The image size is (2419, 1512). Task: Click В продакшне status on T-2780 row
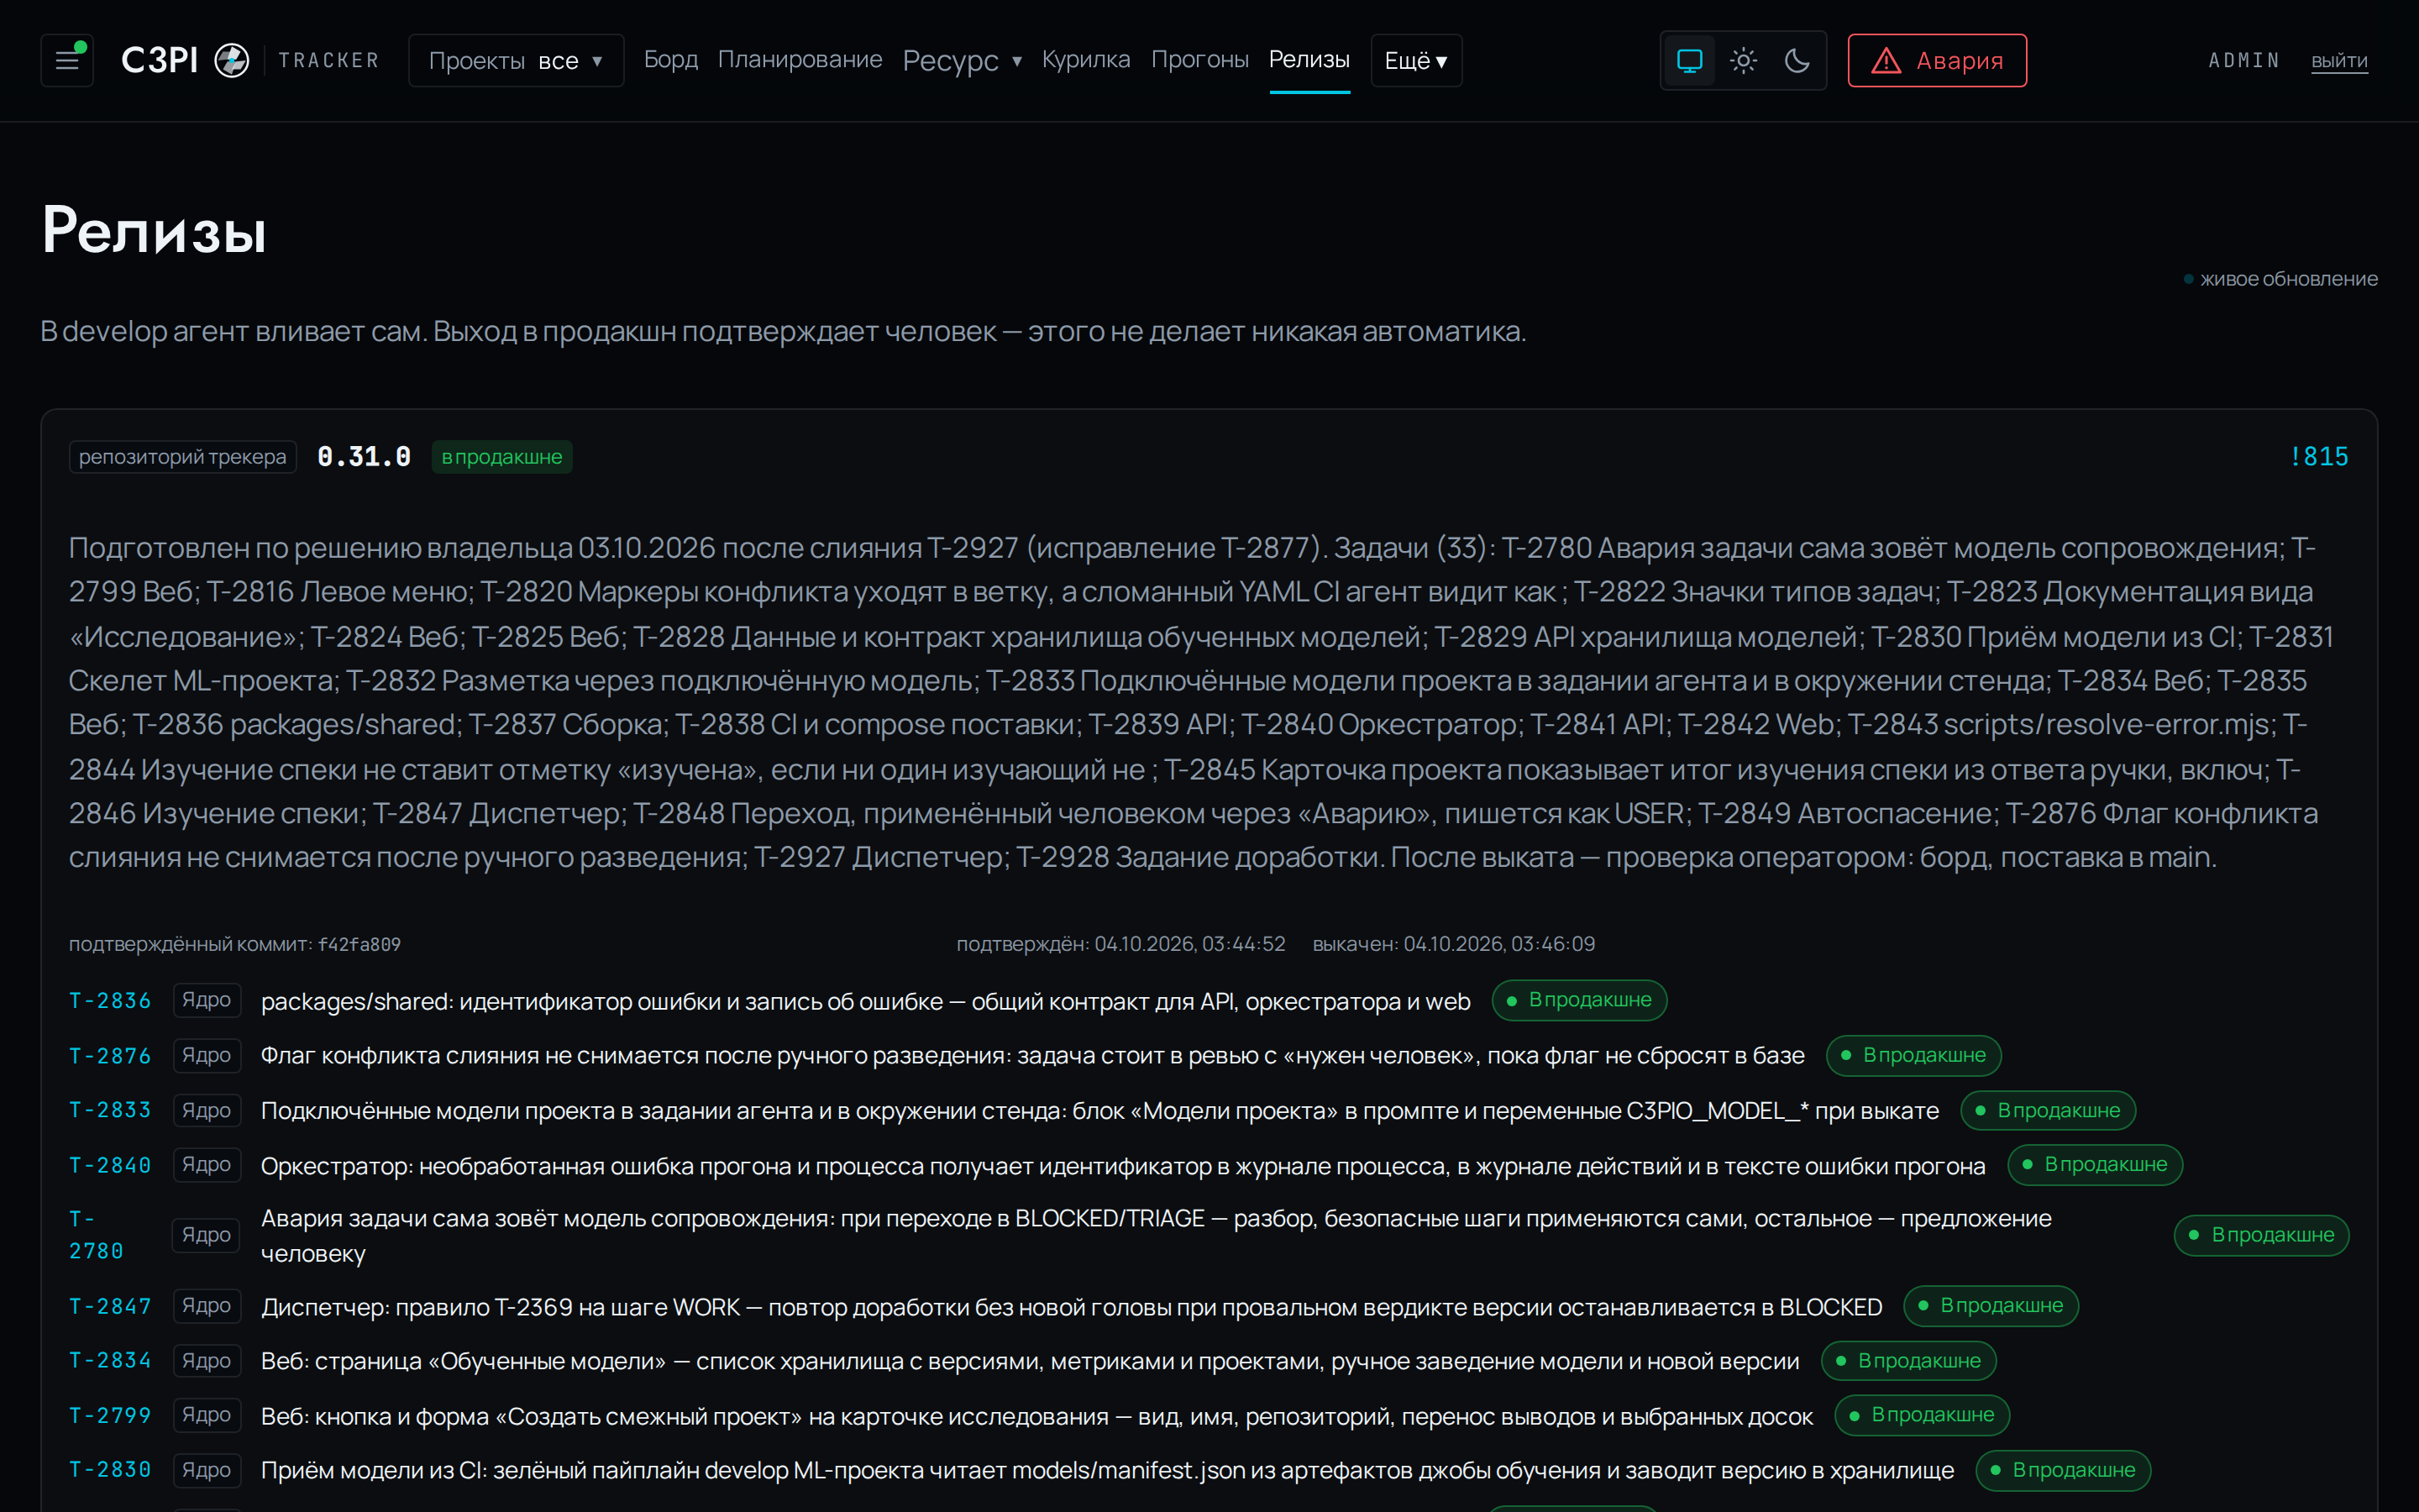click(x=2261, y=1235)
